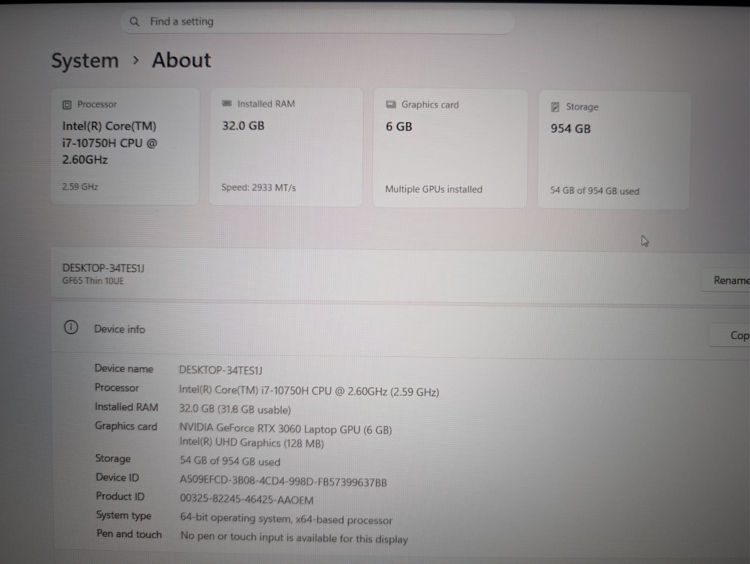Click the Device ID label
The image size is (750, 564).
(x=117, y=477)
